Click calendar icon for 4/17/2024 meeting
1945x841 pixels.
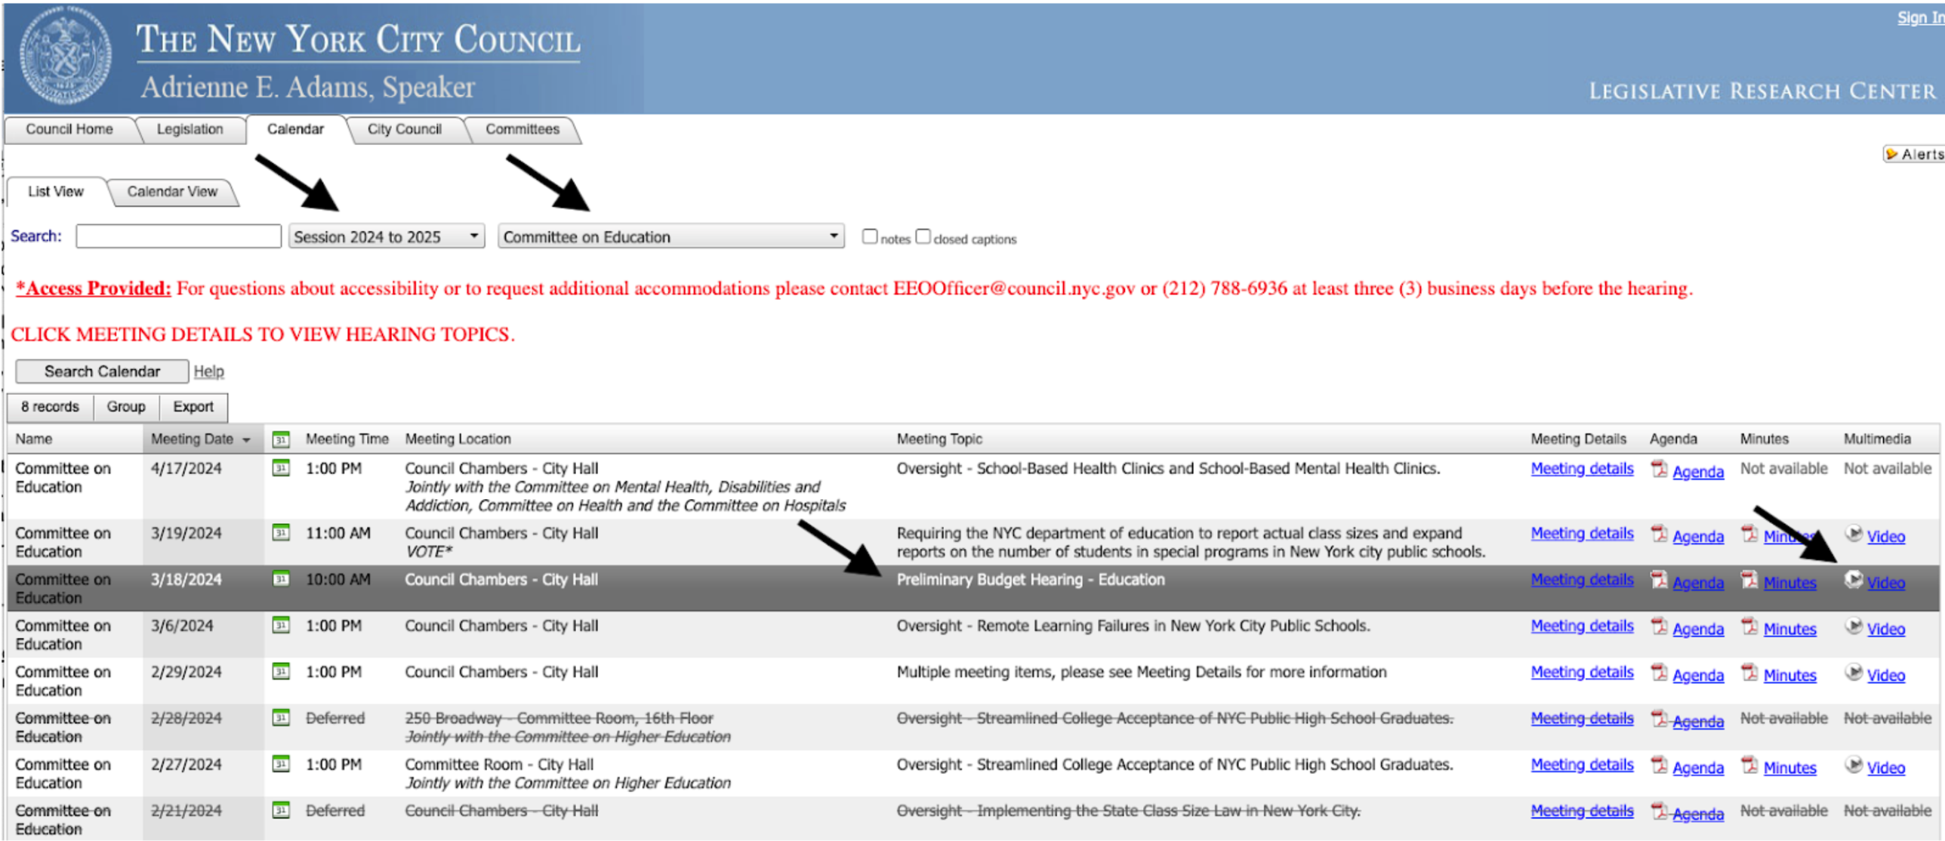tap(281, 468)
